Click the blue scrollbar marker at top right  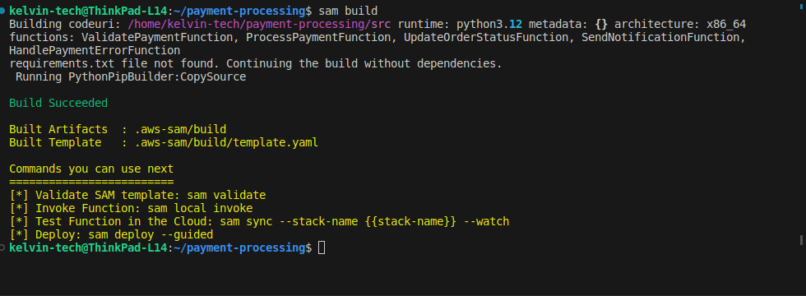tap(801, 5)
